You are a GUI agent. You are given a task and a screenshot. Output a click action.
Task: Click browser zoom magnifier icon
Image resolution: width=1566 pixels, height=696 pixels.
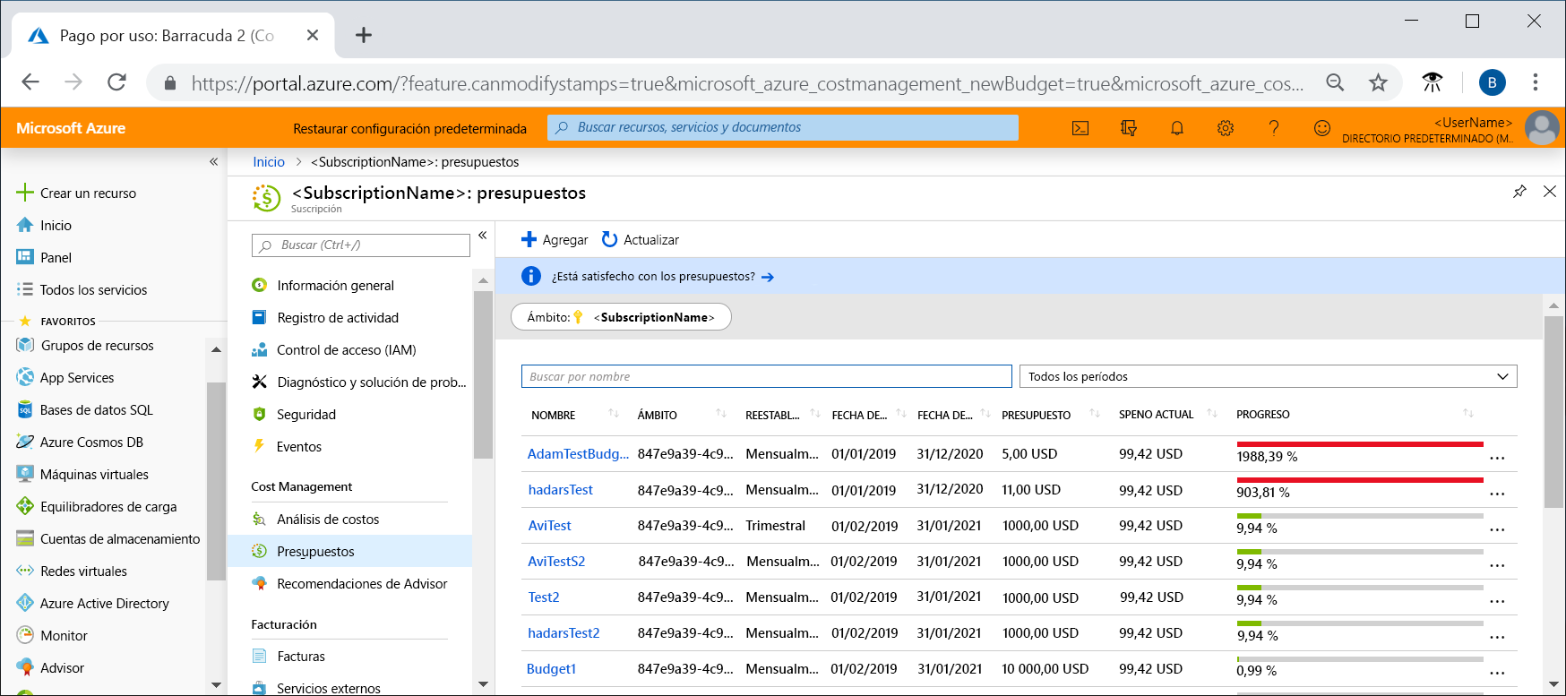click(x=1335, y=82)
